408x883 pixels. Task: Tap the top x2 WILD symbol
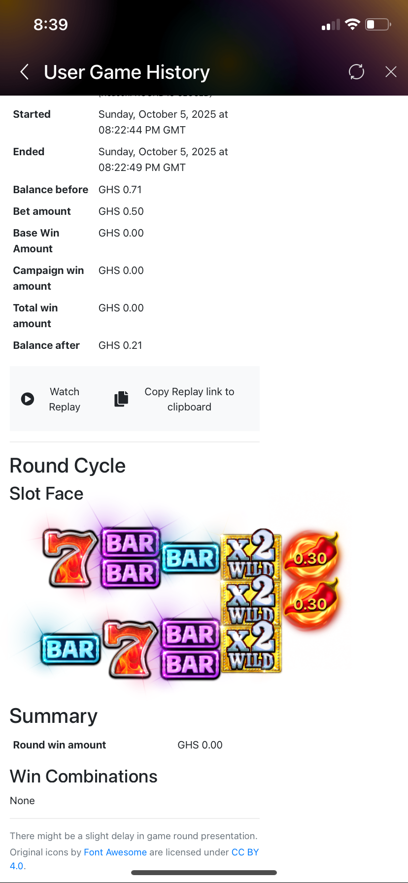[251, 554]
